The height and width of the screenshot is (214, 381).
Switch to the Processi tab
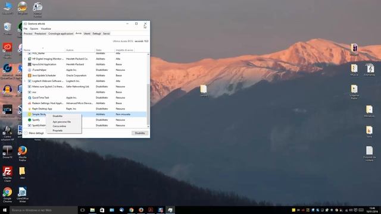[28, 33]
